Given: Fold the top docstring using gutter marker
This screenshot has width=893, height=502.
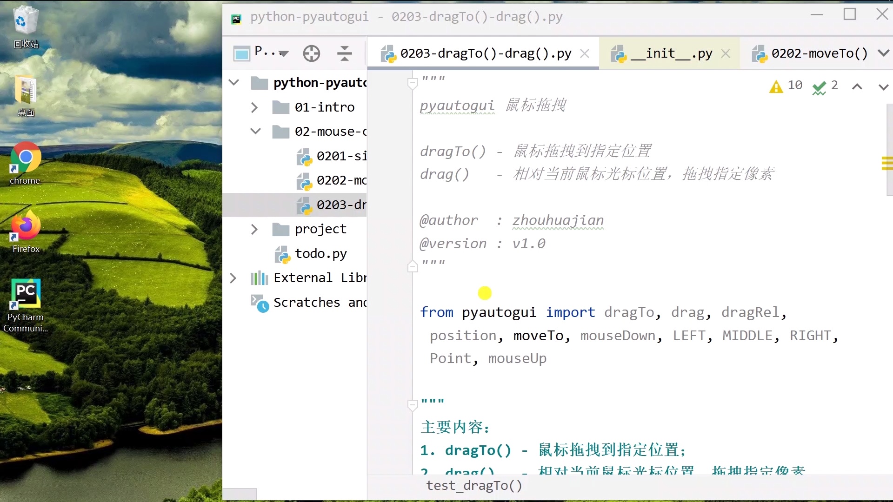Looking at the screenshot, I should coord(412,84).
